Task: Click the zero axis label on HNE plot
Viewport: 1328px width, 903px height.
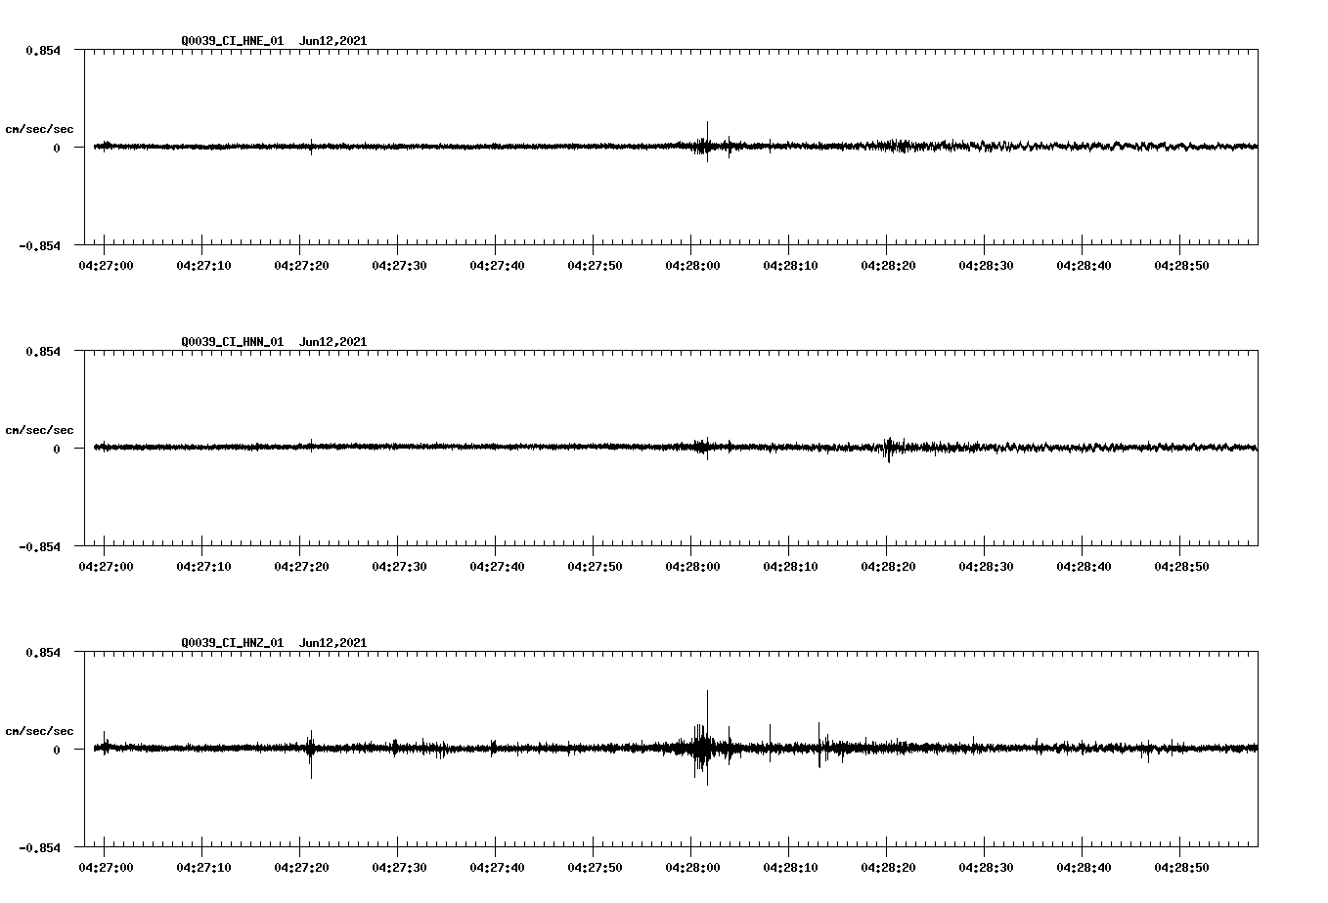Action: 56,148
